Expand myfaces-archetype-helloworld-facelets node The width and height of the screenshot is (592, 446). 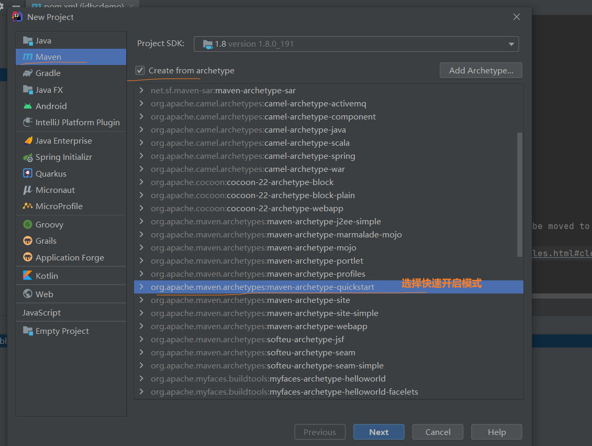(141, 391)
